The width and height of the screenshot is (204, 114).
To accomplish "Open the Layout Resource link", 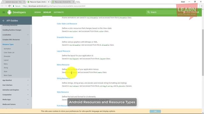I will (x=63, y=51).
